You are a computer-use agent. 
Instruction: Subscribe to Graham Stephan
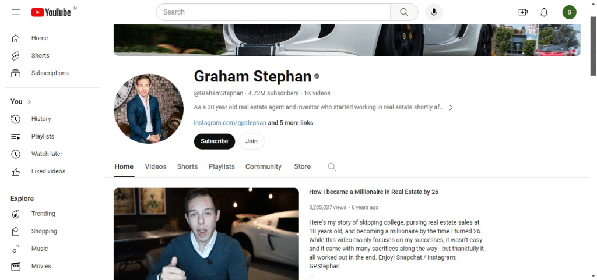215,141
